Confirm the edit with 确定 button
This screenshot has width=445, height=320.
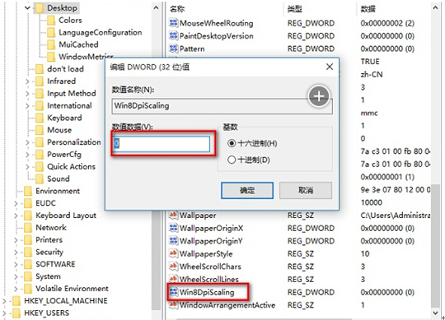tap(247, 190)
